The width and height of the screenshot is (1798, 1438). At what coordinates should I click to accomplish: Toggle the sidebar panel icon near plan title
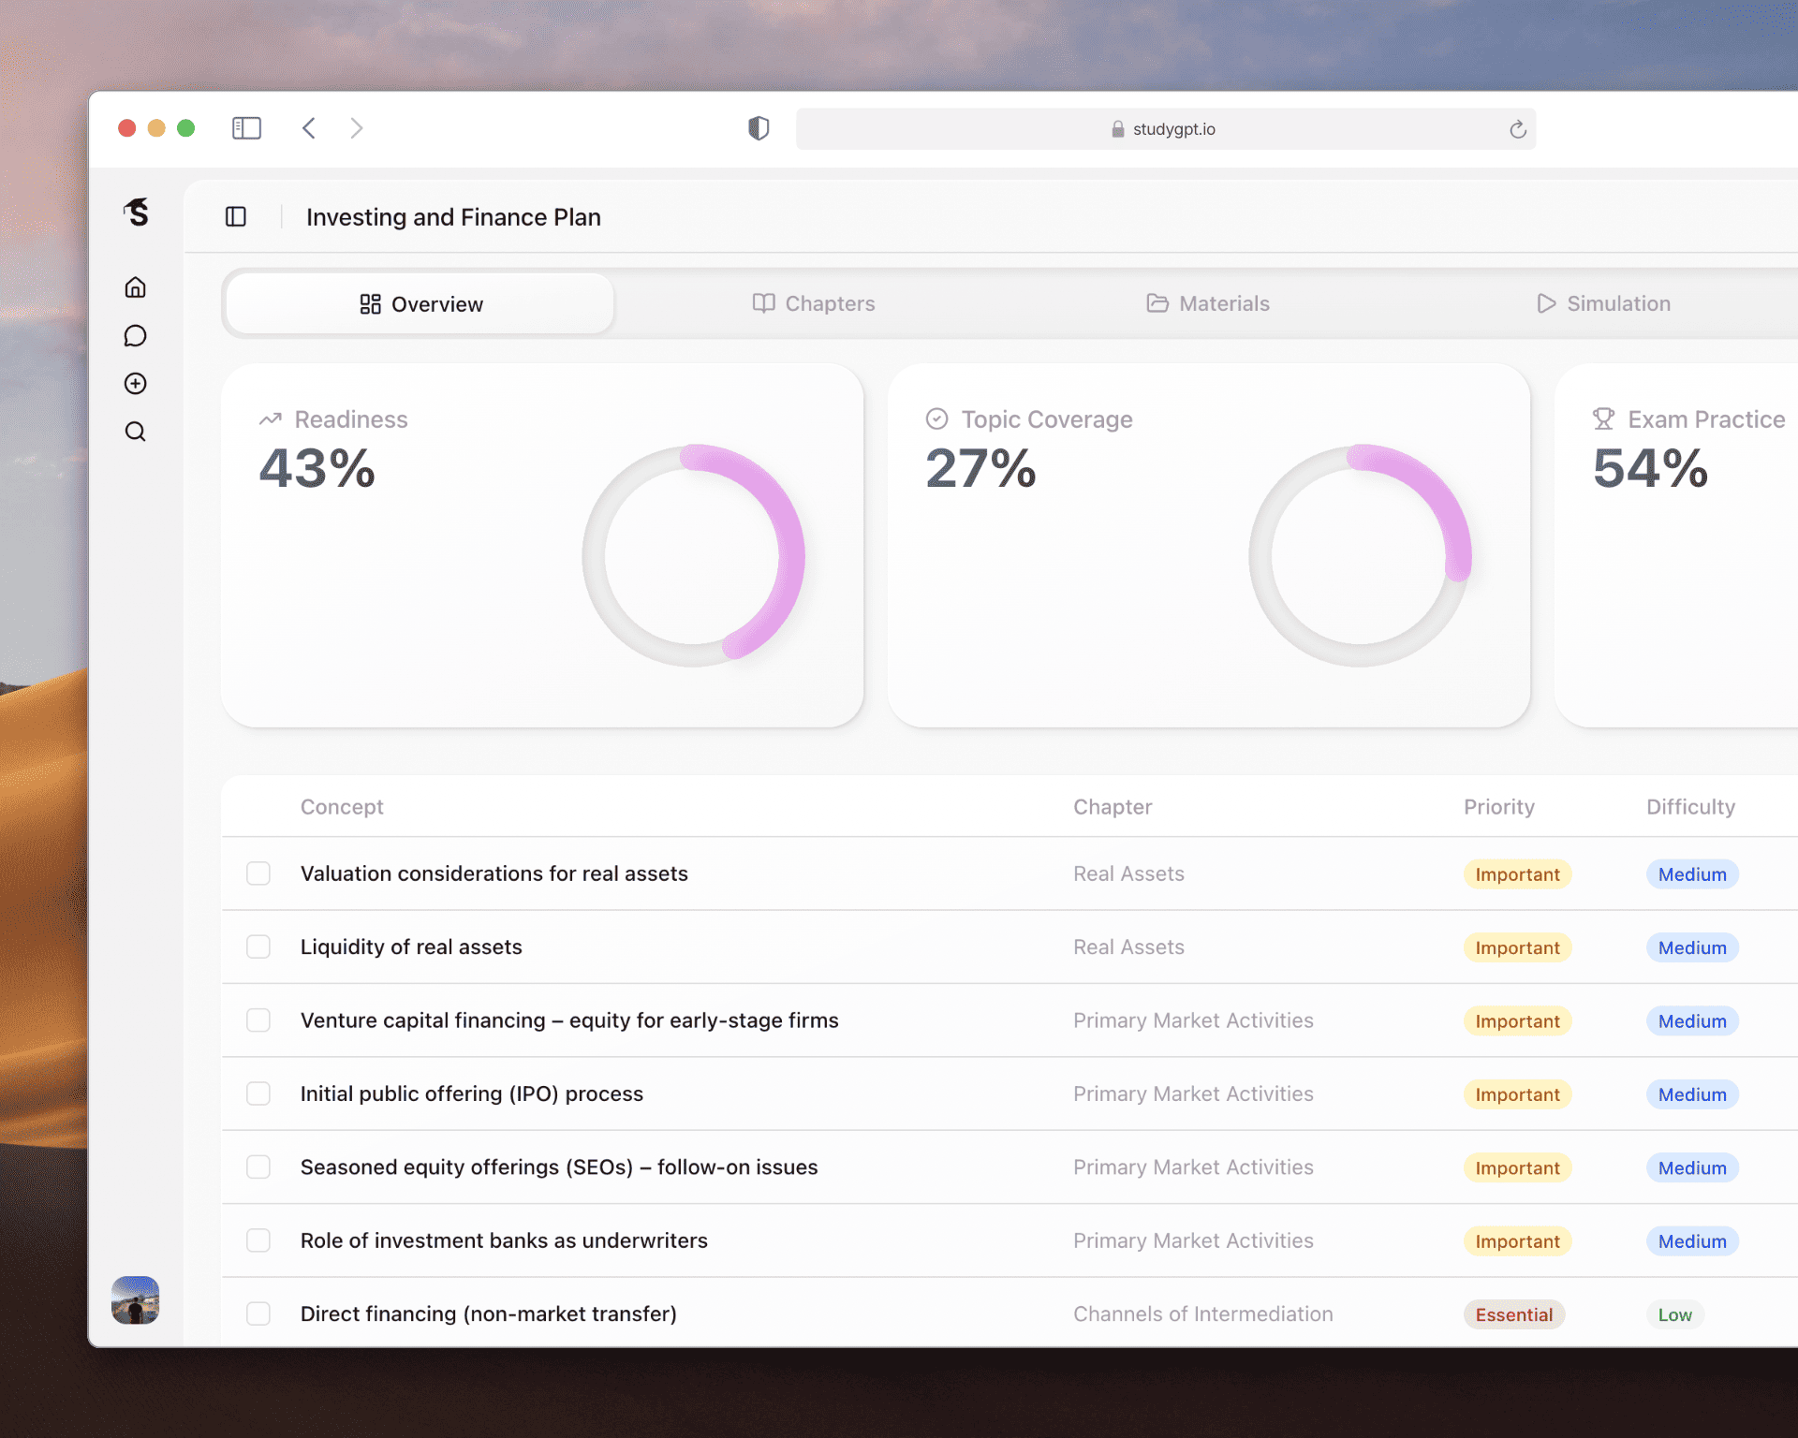click(236, 215)
